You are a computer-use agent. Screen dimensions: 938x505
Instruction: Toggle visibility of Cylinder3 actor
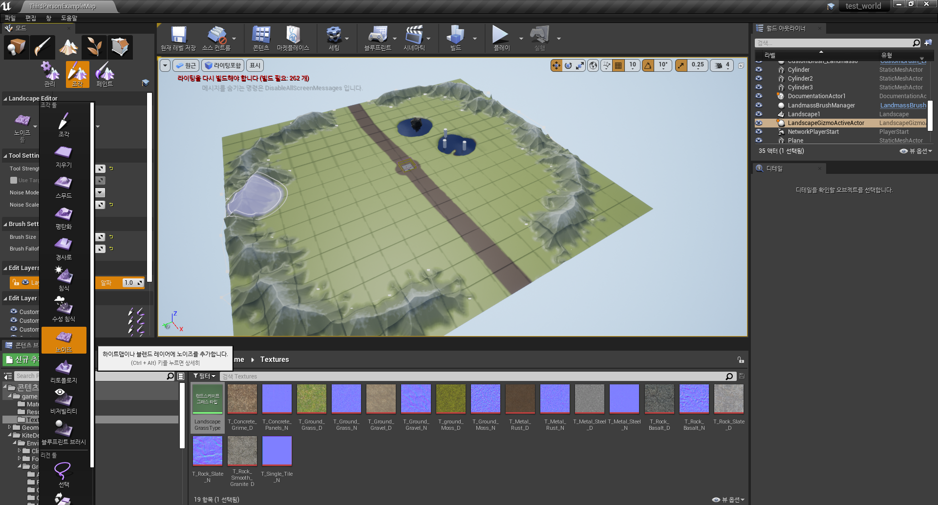click(759, 87)
